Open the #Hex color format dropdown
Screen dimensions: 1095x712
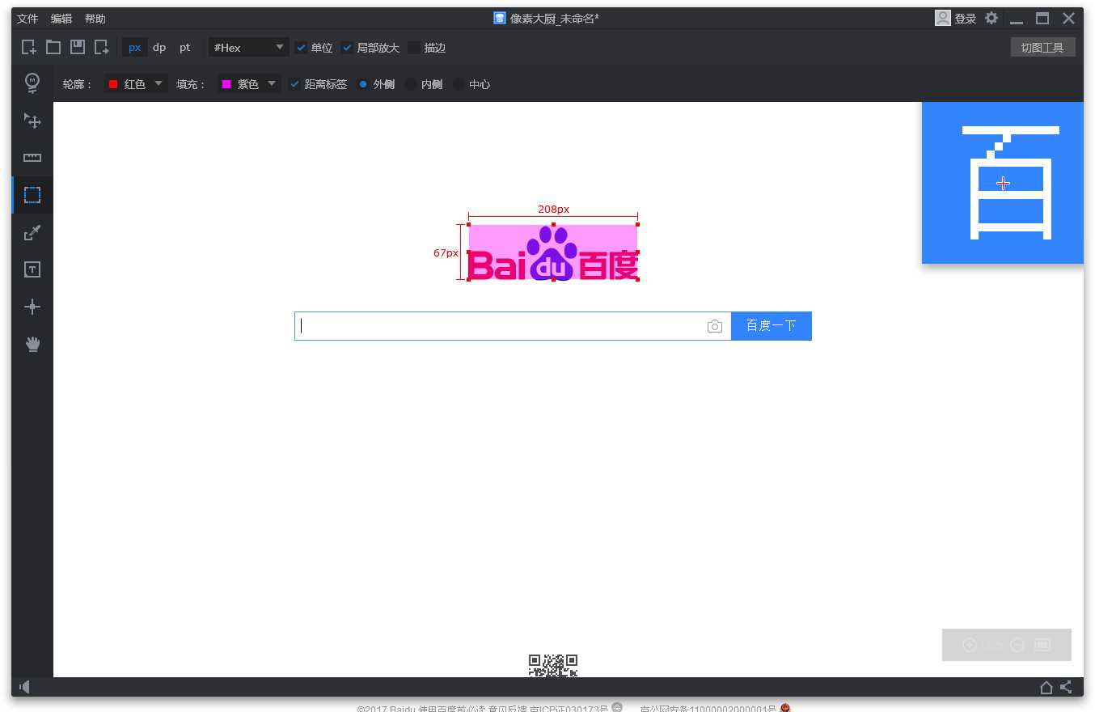coord(248,48)
